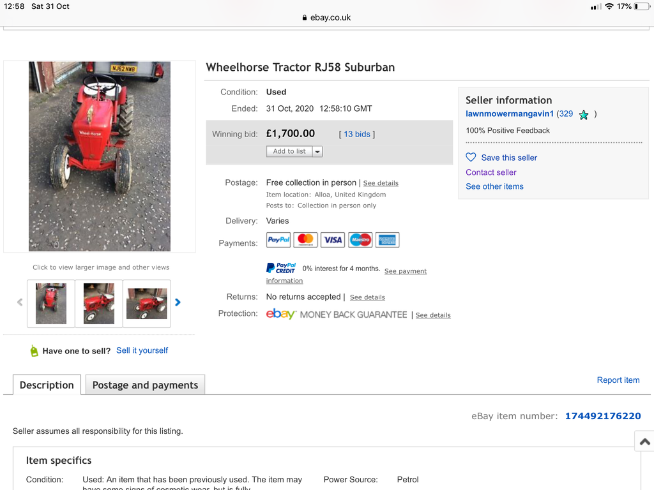The image size is (654, 490).
Task: Click the seller's feedback star icon
Action: [583, 115]
